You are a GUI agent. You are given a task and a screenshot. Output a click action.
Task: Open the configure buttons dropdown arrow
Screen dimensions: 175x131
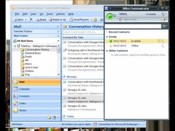tap(59, 118)
